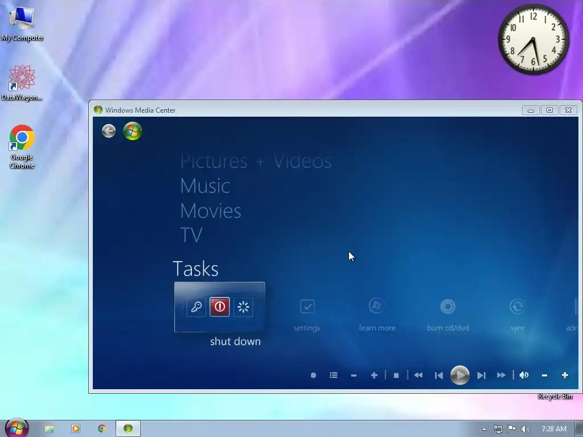This screenshot has width=583, height=437.
Task: Minimize the Windows Media Center window
Action: click(x=531, y=110)
